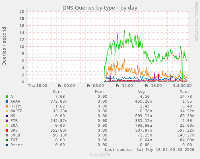Viewport: 200px width, 159px height.
Task: Click the red SRV legend swatch
Action: coord(7,130)
